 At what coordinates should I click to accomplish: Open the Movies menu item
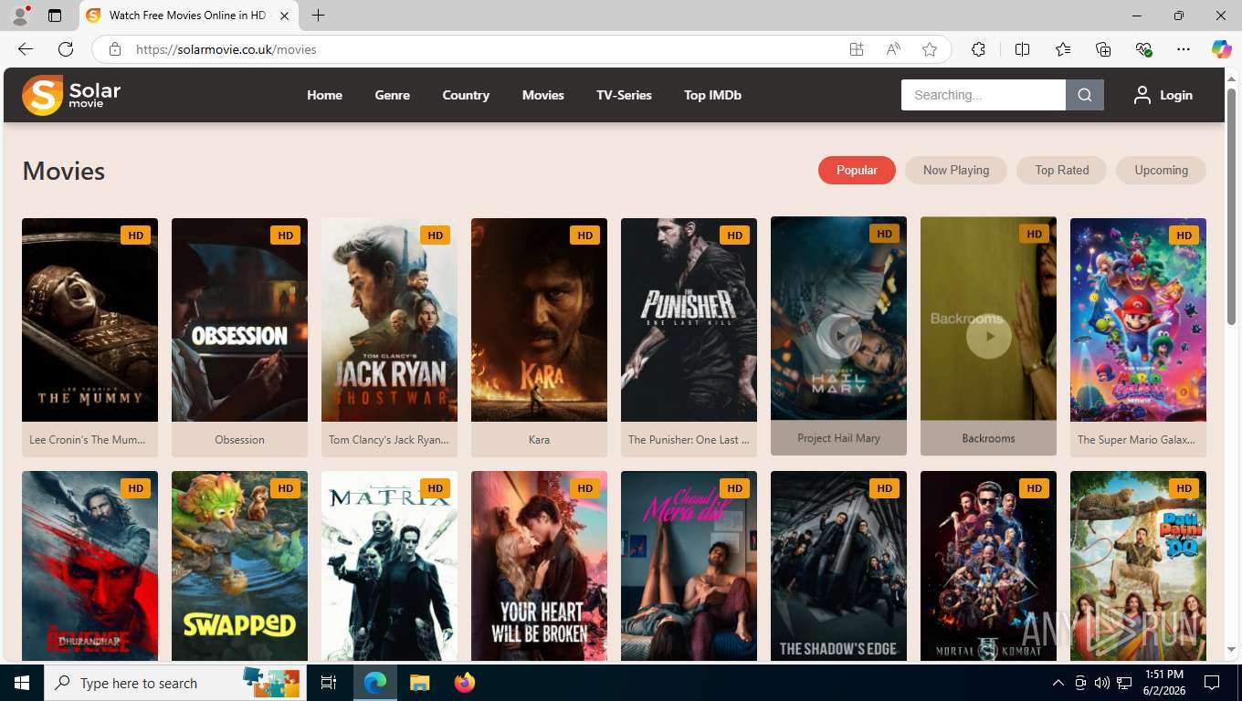click(x=542, y=95)
